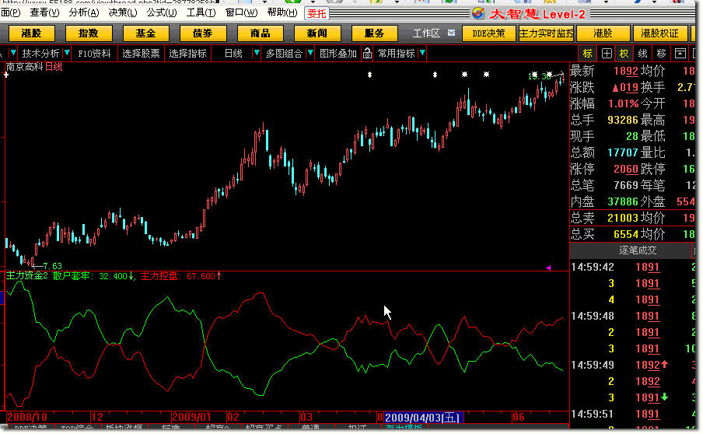Open the 决策(L) menu

(123, 12)
